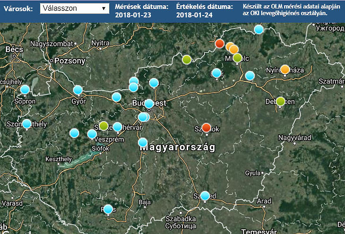Click the blue marker between Győr and Budapest
The height and width of the screenshot is (234, 345).
click(116, 97)
